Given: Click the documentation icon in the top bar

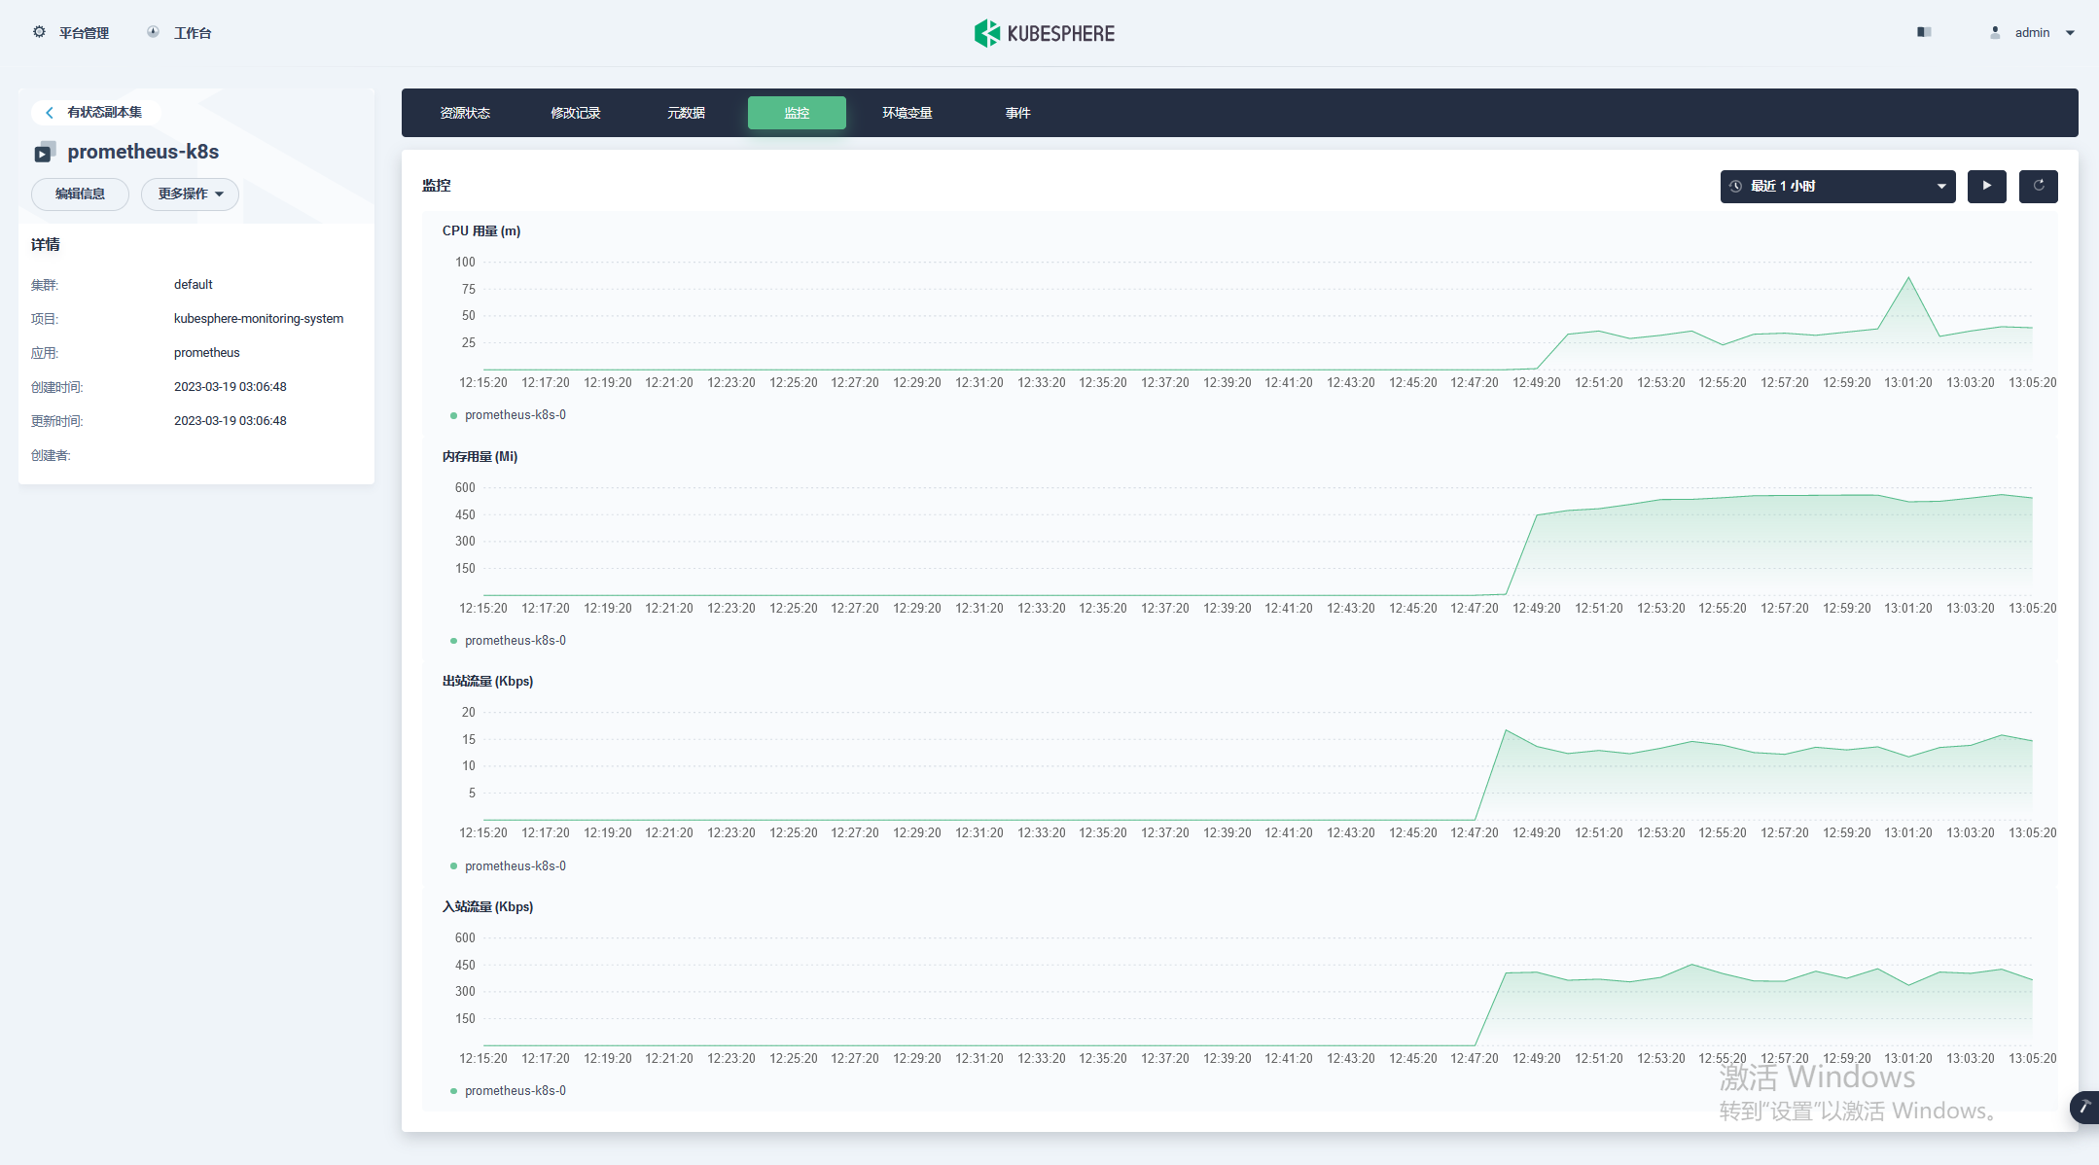Looking at the screenshot, I should tap(1924, 32).
